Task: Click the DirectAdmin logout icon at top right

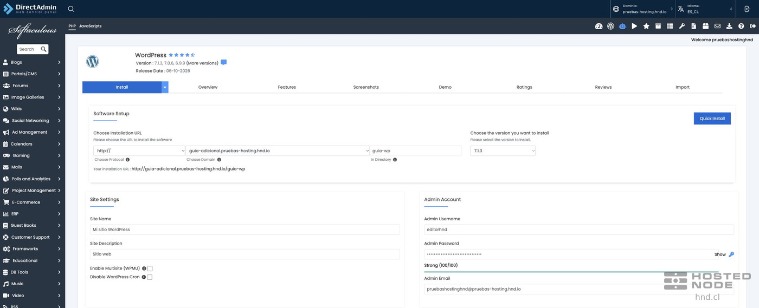Action: (x=747, y=9)
